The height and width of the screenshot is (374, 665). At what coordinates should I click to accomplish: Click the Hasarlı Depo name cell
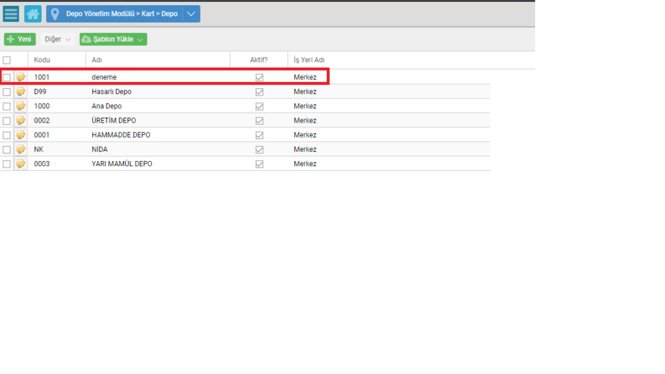coord(112,92)
